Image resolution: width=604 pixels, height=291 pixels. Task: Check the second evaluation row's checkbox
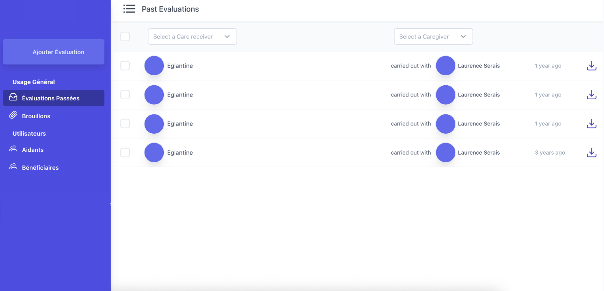click(125, 95)
